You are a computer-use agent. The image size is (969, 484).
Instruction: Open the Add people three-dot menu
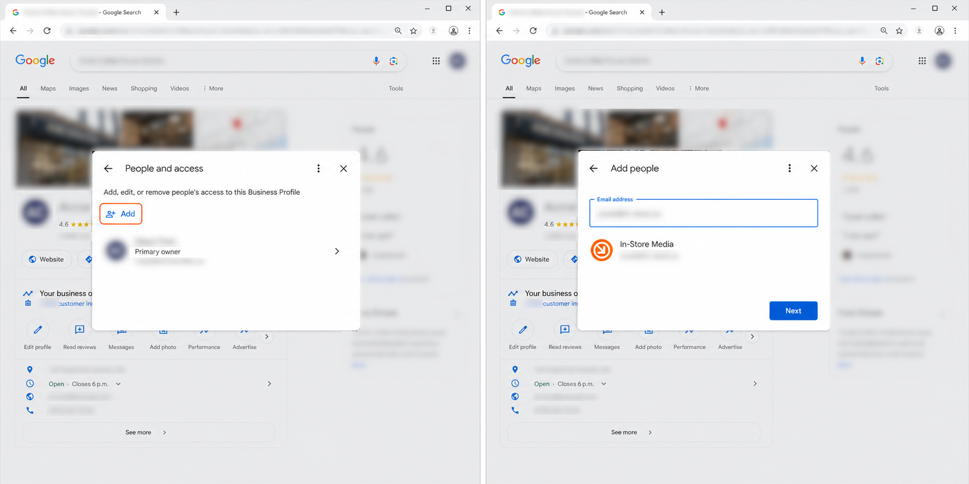coord(789,169)
